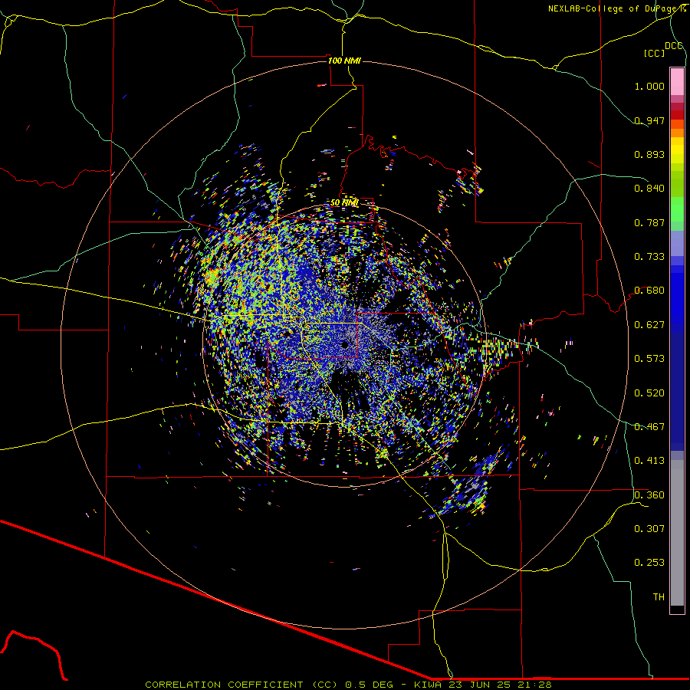Click the 0.413 scale value
This screenshot has height=690, width=690.
pyautogui.click(x=649, y=461)
